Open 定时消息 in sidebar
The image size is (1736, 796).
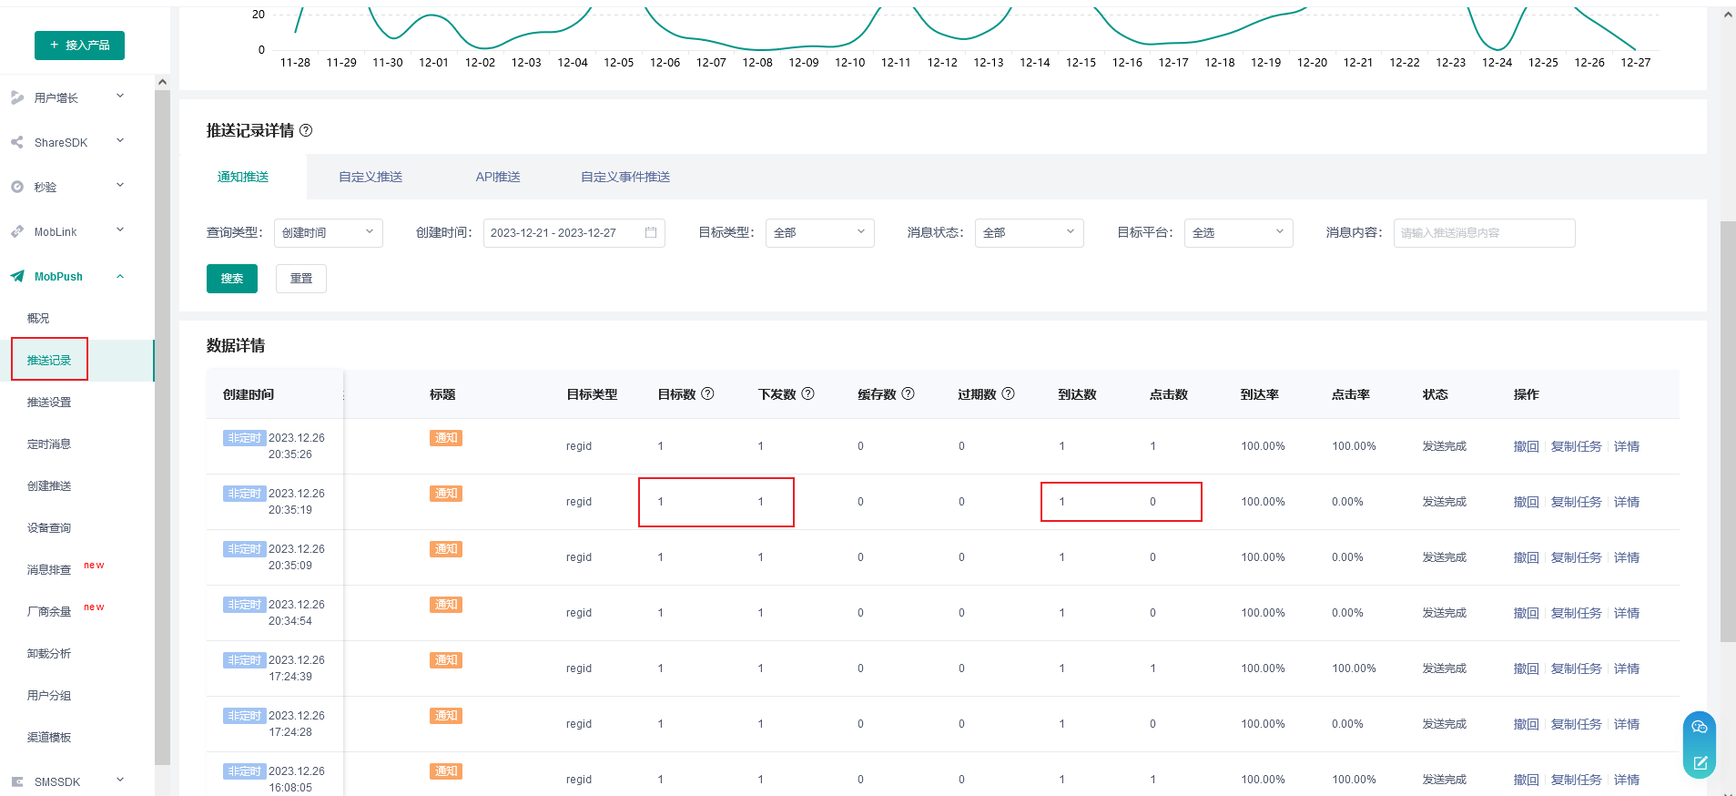click(49, 444)
